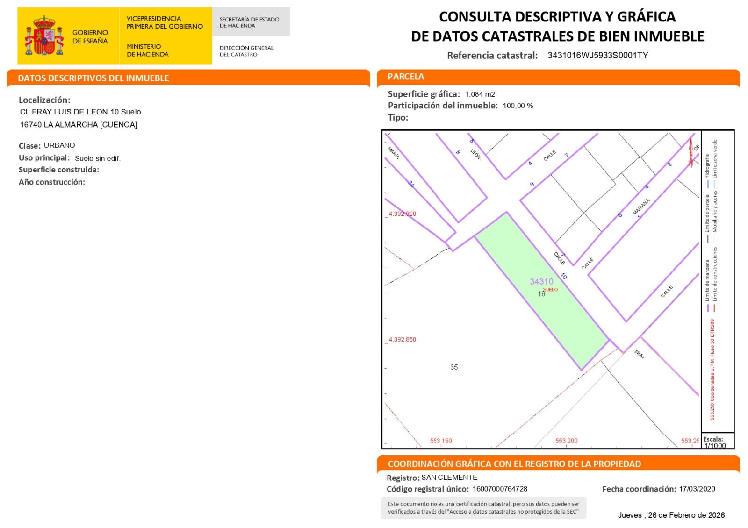Screen dimensions: 748x528
Task: Click the Código registral único number 16007000764728
Action: click(500, 489)
